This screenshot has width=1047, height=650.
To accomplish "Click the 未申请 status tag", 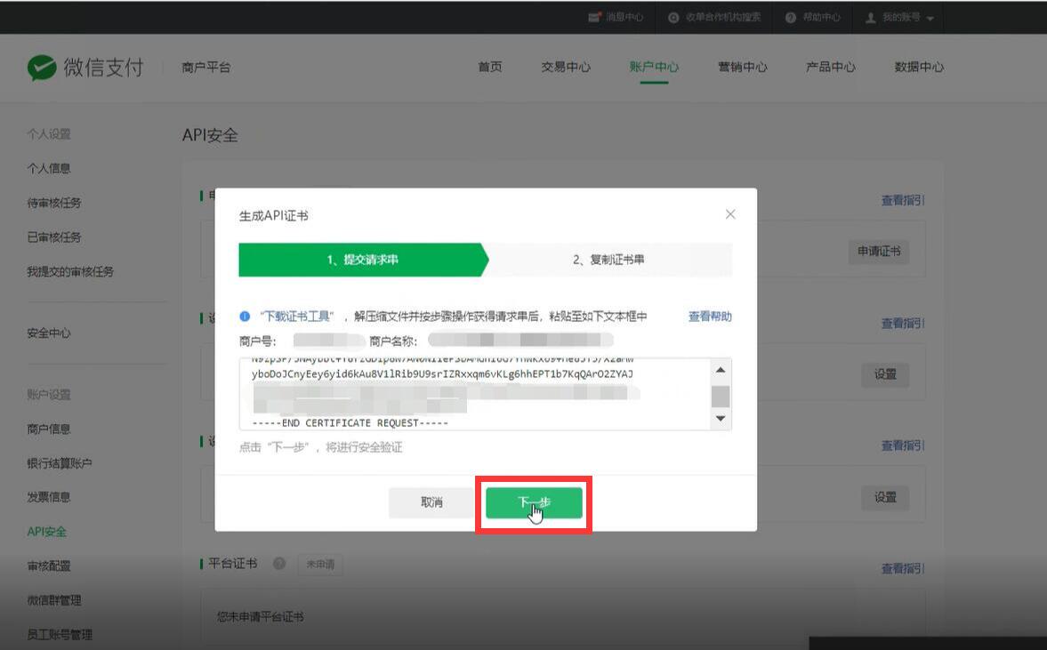I will point(320,565).
